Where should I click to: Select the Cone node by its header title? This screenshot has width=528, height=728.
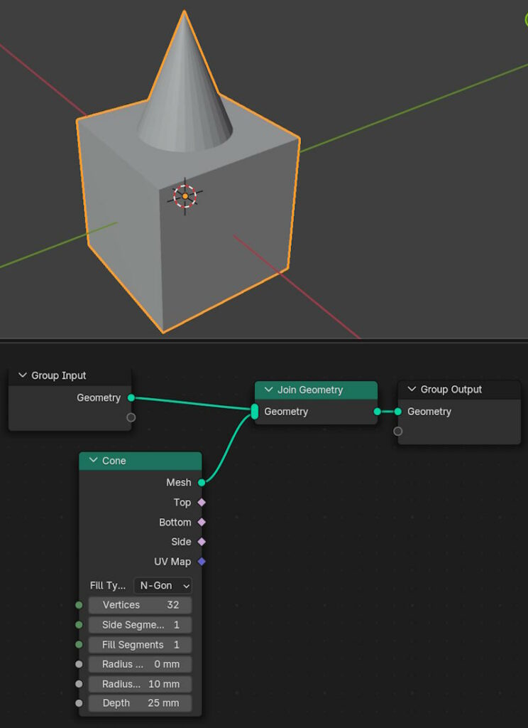point(114,461)
